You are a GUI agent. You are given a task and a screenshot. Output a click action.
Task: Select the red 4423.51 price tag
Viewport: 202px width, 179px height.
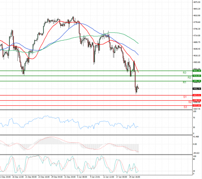197,95
